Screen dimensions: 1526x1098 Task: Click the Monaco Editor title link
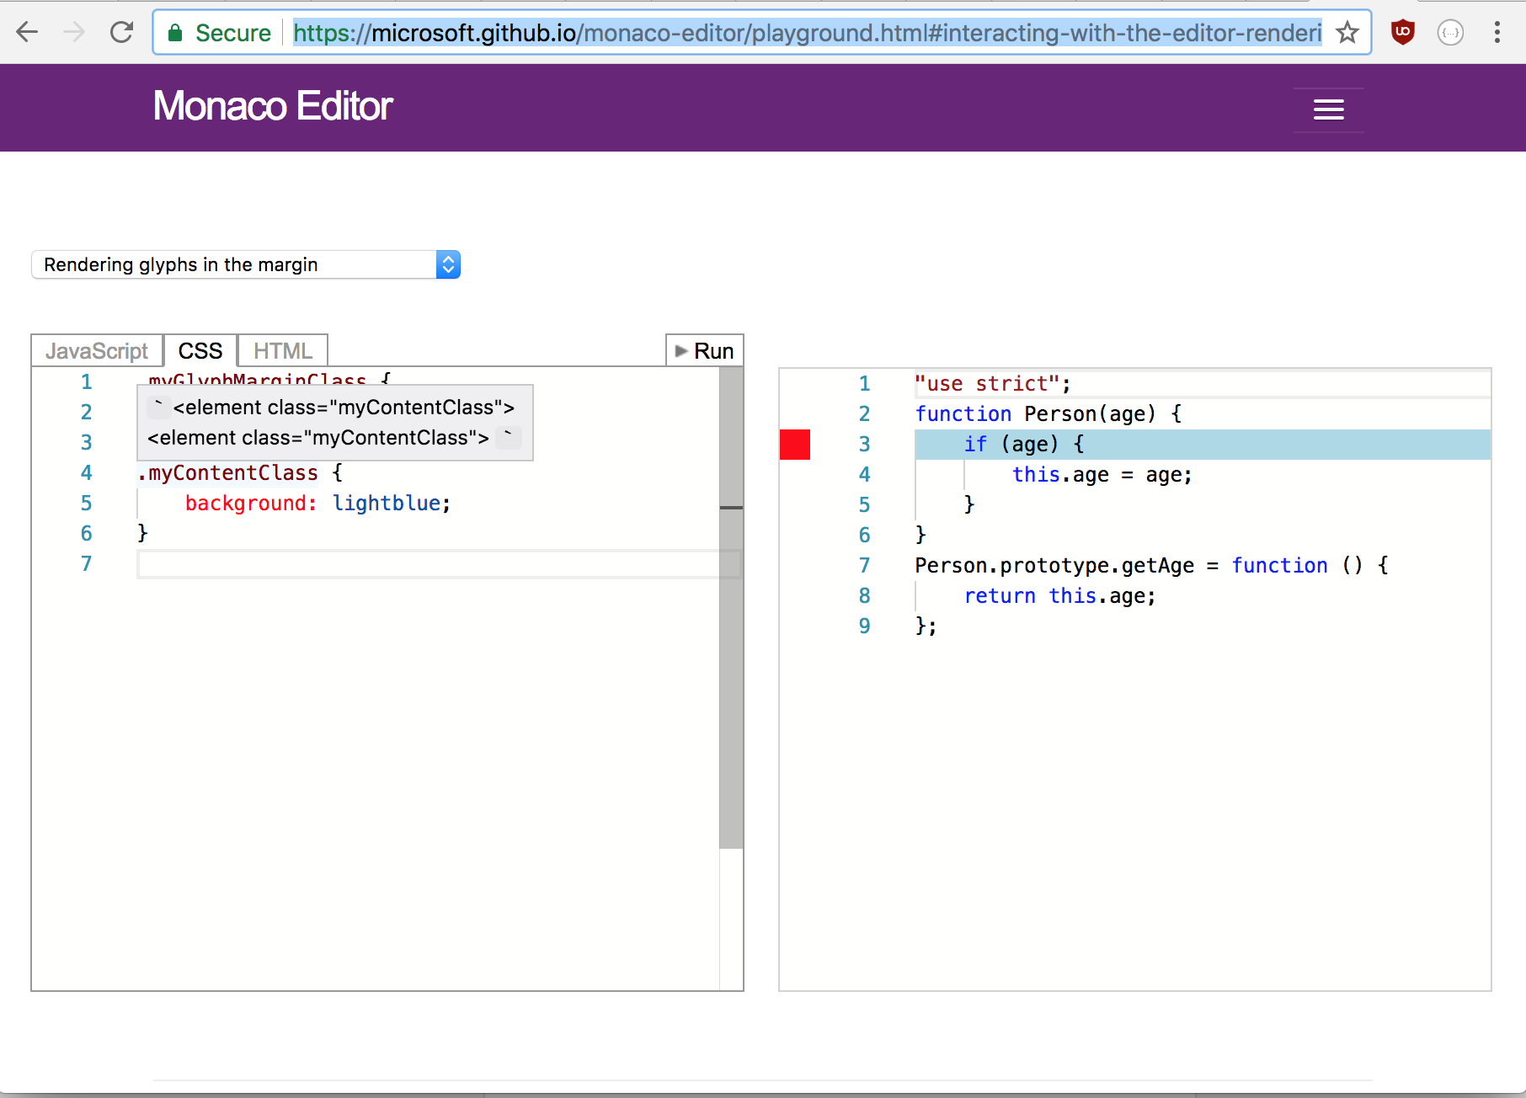click(x=273, y=106)
